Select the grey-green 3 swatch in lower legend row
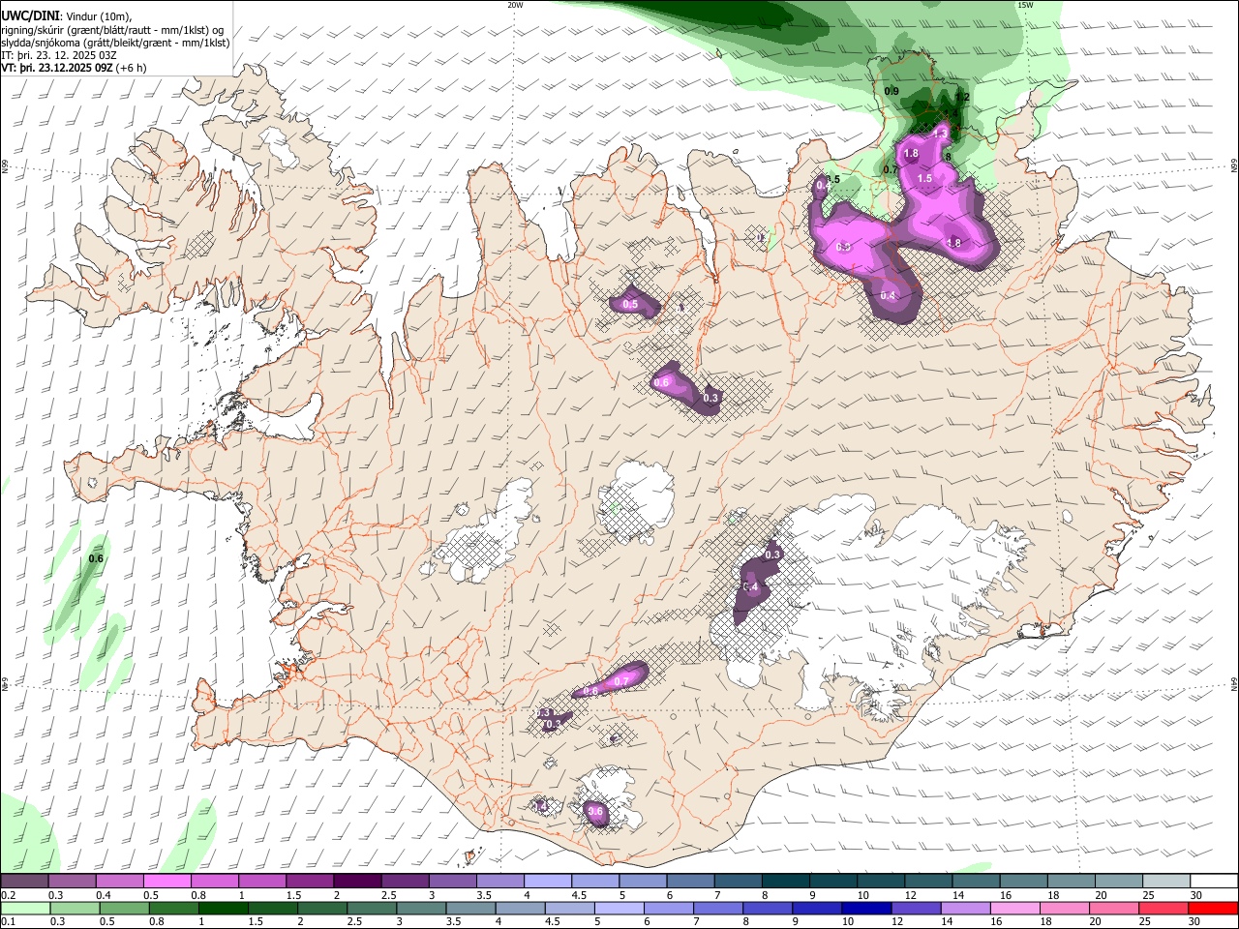This screenshot has width=1239, height=929. coord(421,909)
